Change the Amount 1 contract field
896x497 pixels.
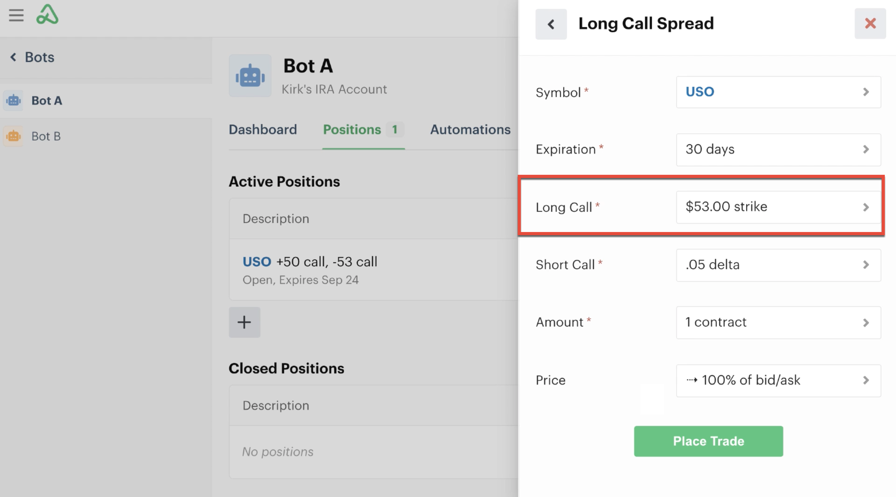(x=778, y=323)
